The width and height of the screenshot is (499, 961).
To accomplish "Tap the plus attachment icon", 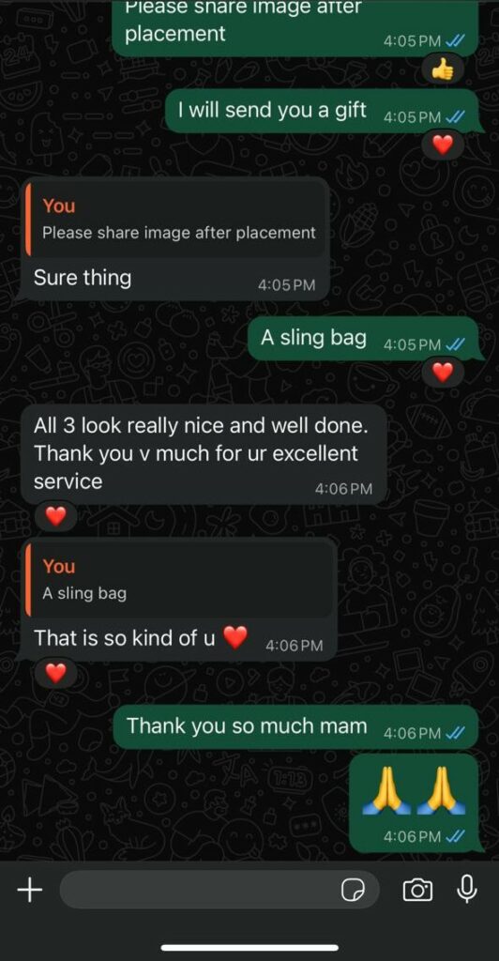I will (29, 889).
